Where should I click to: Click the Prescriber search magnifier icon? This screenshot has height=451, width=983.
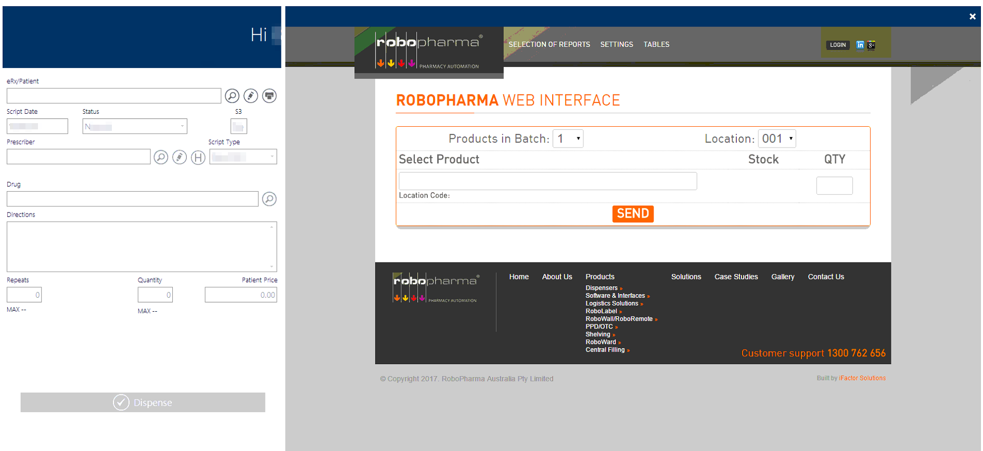coord(161,157)
